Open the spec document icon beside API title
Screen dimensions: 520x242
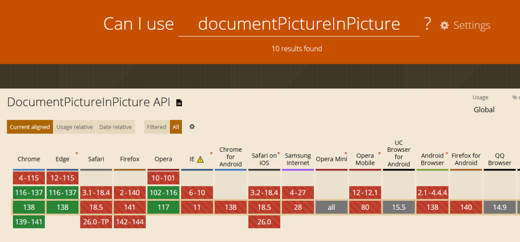(179, 103)
